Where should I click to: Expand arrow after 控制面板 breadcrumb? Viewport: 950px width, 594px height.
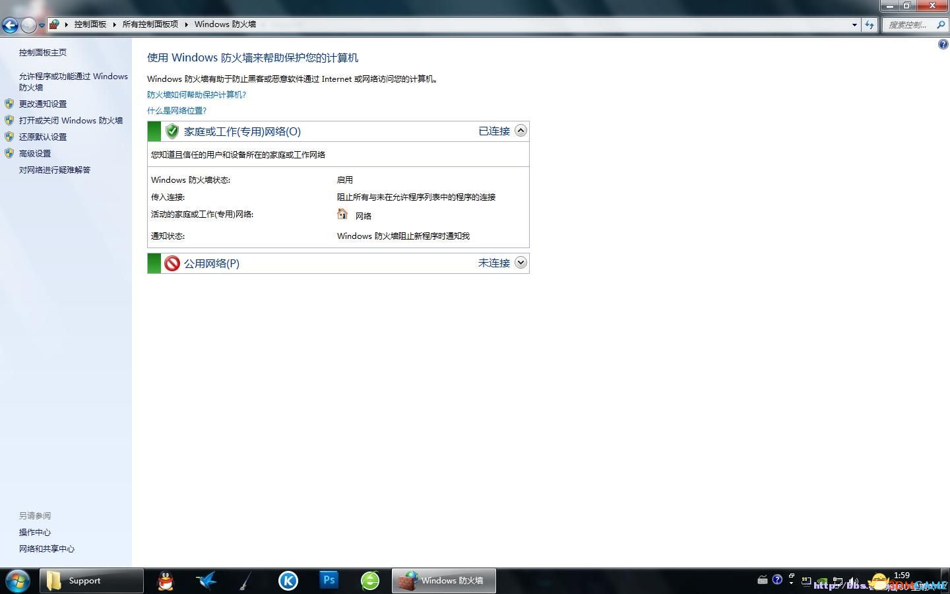pos(114,24)
